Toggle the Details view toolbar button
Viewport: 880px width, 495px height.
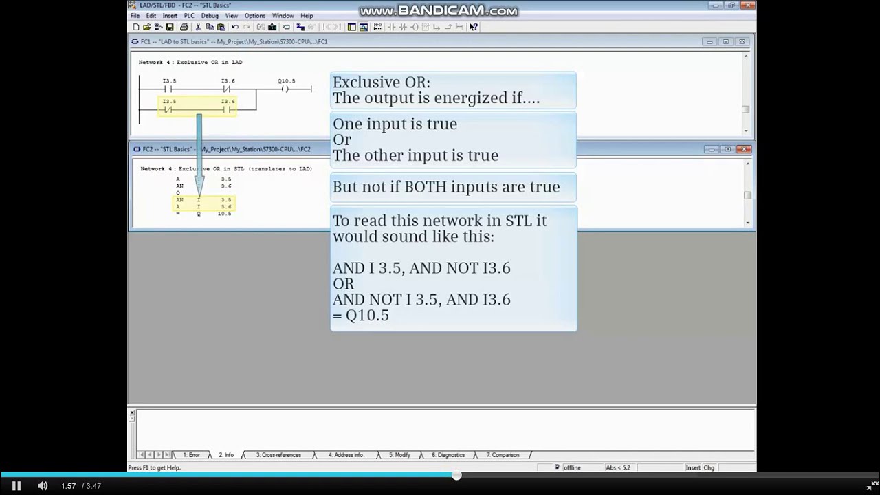point(363,27)
